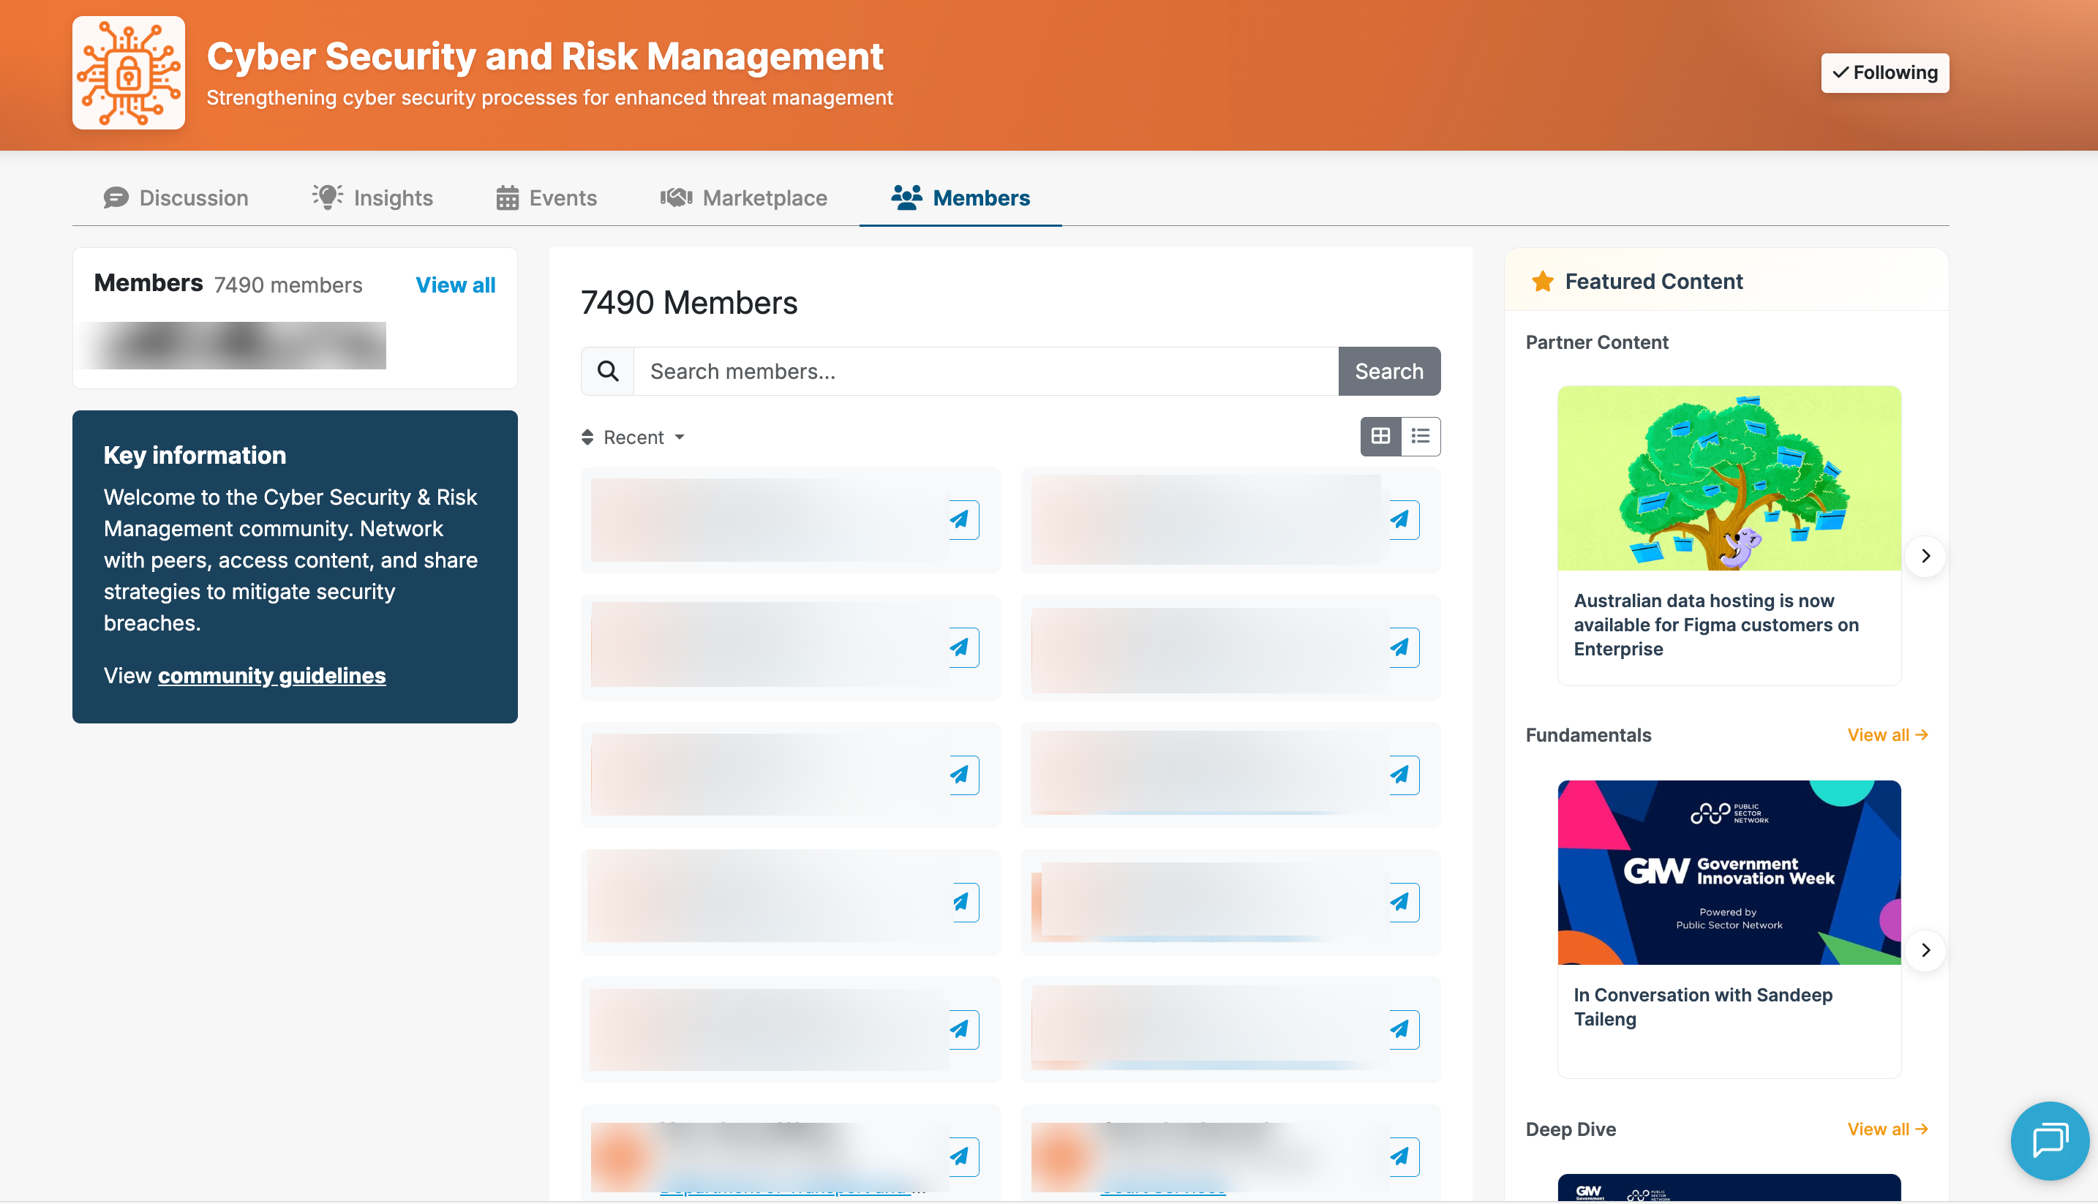Switch to grid view layout
Viewport: 2098px width, 1204px height.
point(1381,437)
